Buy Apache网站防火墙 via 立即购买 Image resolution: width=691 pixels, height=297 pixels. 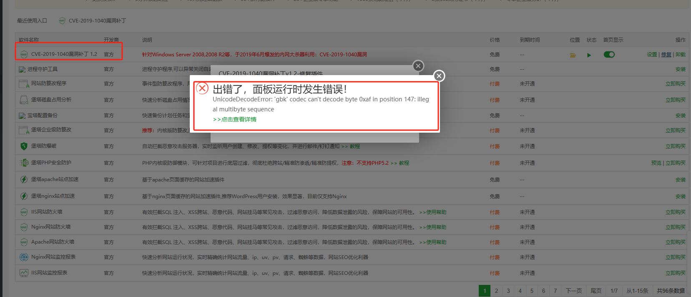click(676, 242)
